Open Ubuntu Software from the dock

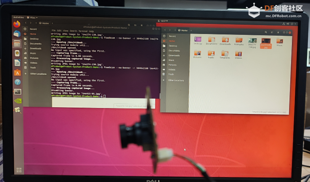click(x=17, y=73)
